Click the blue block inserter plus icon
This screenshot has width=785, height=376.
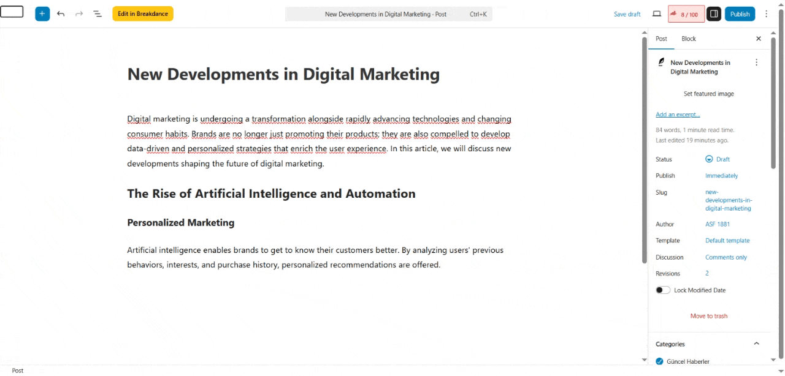(42, 13)
